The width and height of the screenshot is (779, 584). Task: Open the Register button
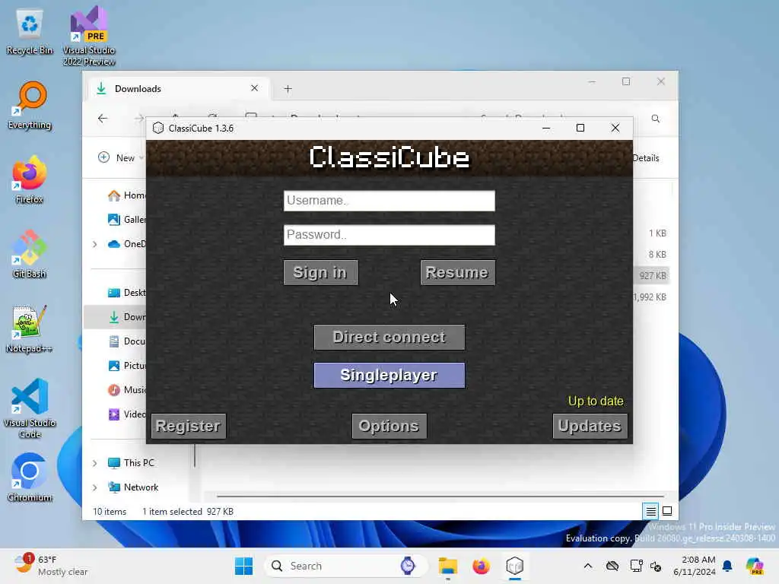tap(189, 426)
